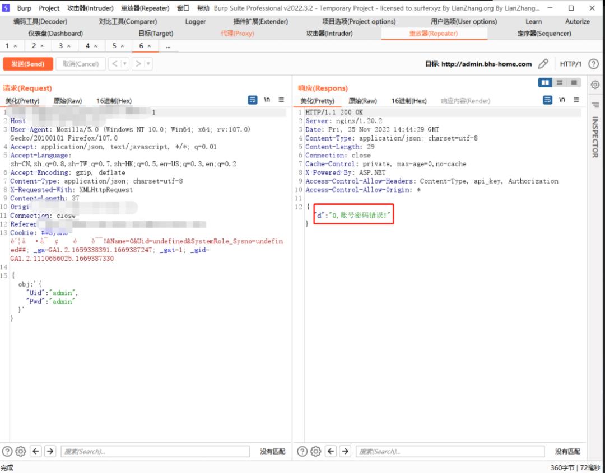Open Request panel hamburger menu

[x=281, y=100]
